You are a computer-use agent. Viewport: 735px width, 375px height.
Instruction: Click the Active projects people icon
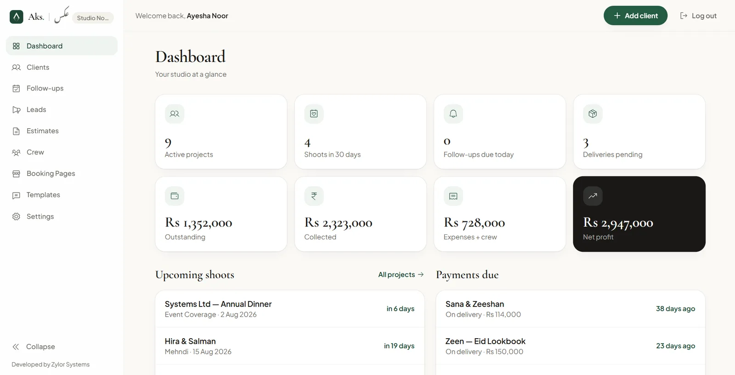(175, 114)
